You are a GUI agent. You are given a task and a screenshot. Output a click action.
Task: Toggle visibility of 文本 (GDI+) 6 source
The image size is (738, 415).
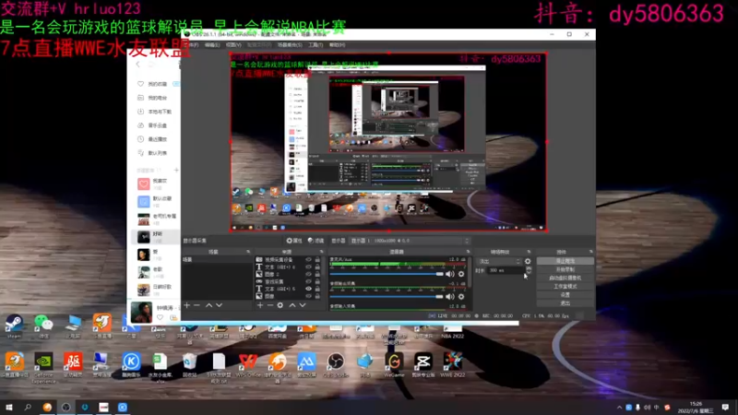click(x=308, y=267)
